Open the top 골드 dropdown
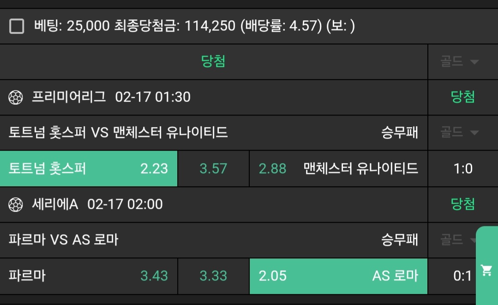 [459, 62]
